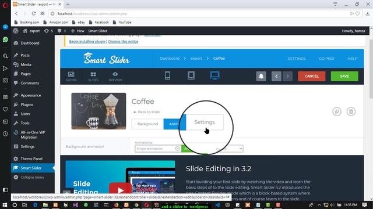Click Dismiss this notice link
Image resolution: width=373 pixels, height=209 pixels.
[x=123, y=41]
